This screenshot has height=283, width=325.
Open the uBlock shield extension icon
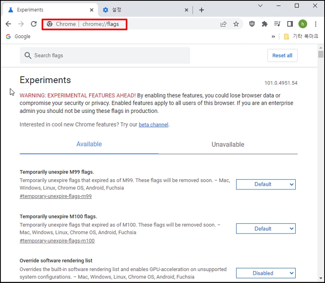[252, 24]
